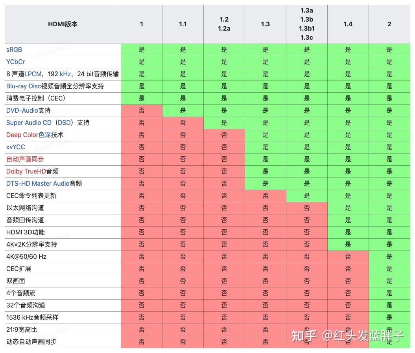Click 是 for HDMI 3D功能 in version 1.4

click(348, 232)
